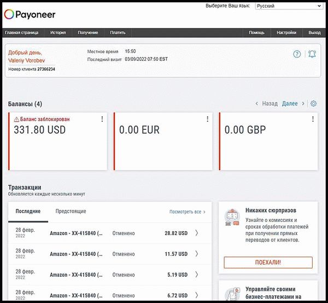This screenshot has width=328, height=303.
Task: Click the Никаких сюрпризов heading
Action: [271, 210]
